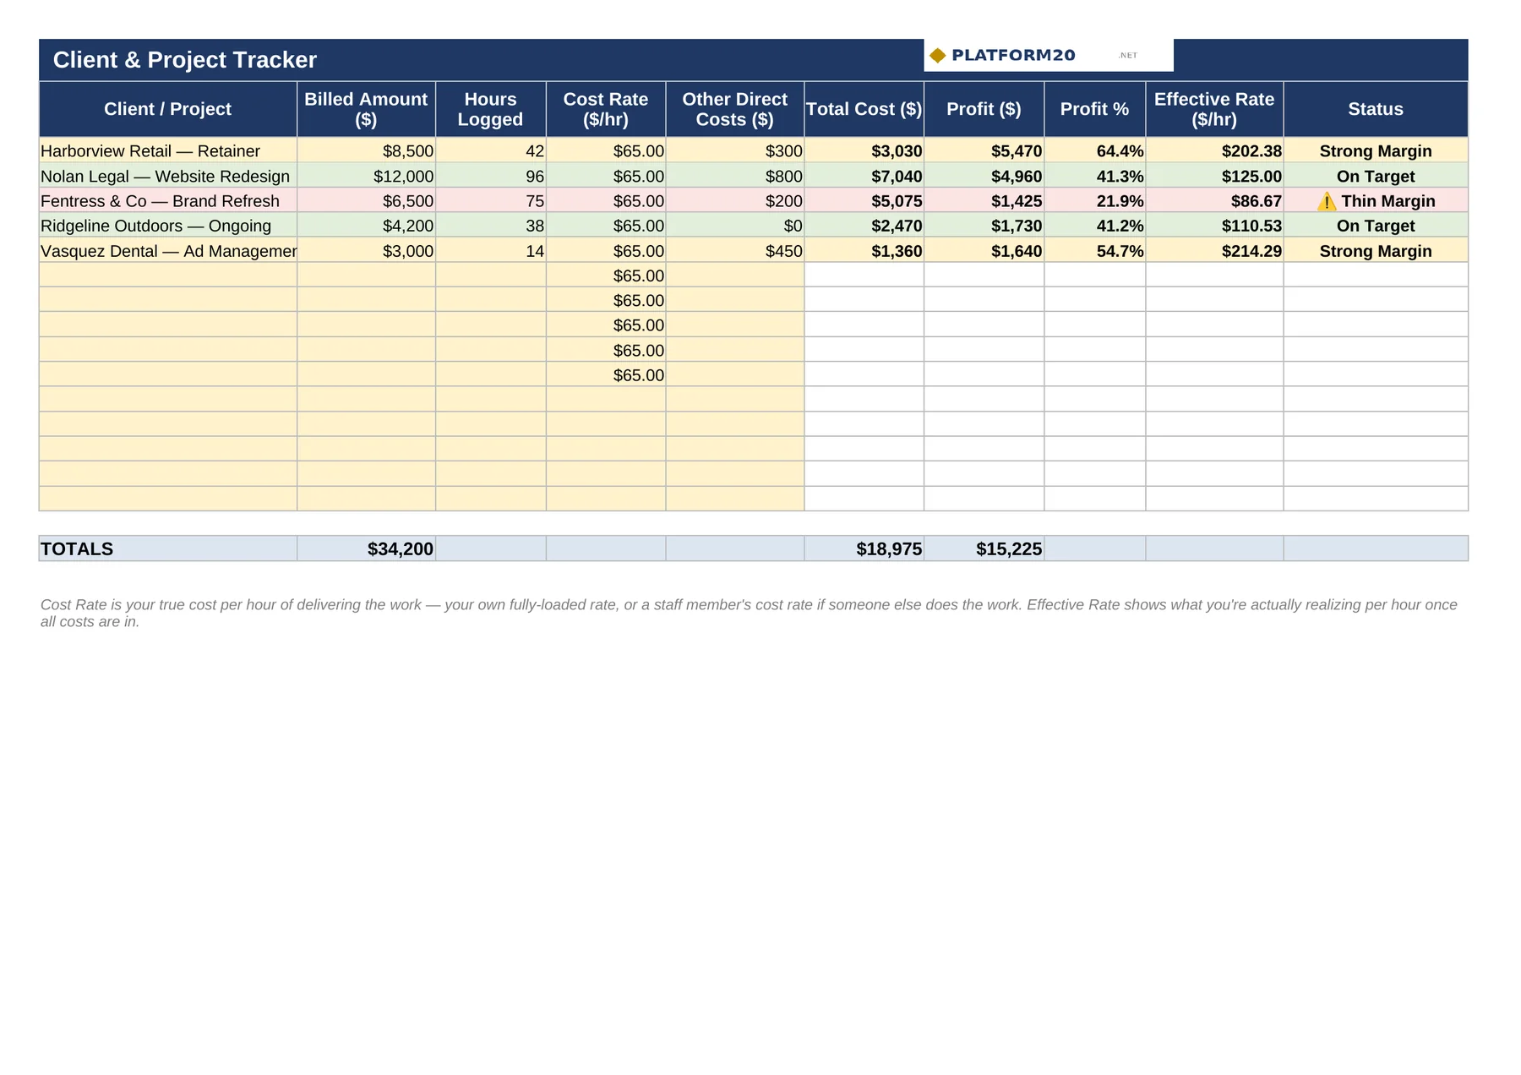The height and width of the screenshot is (1075, 1521).
Task: Select the Thin Margin status text
Action: click(1388, 201)
